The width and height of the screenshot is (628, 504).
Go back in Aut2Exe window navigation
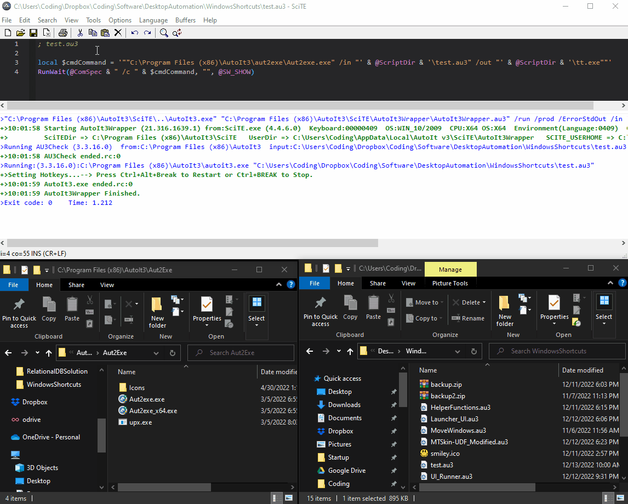click(x=8, y=353)
